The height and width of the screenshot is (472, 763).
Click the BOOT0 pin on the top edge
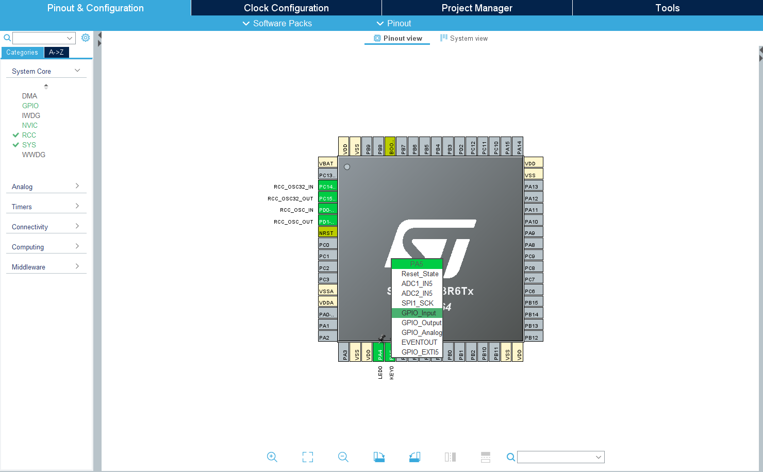[x=391, y=146]
